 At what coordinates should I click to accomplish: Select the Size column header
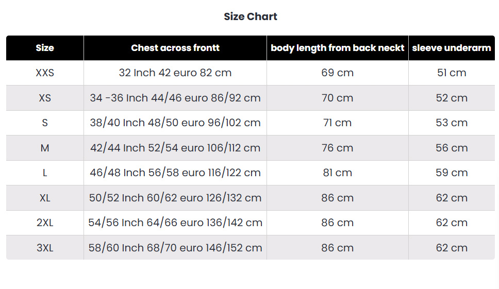[x=45, y=48]
